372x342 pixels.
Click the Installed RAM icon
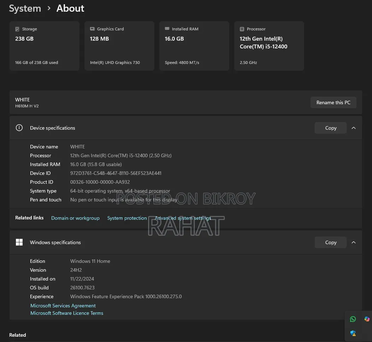pos(167,29)
